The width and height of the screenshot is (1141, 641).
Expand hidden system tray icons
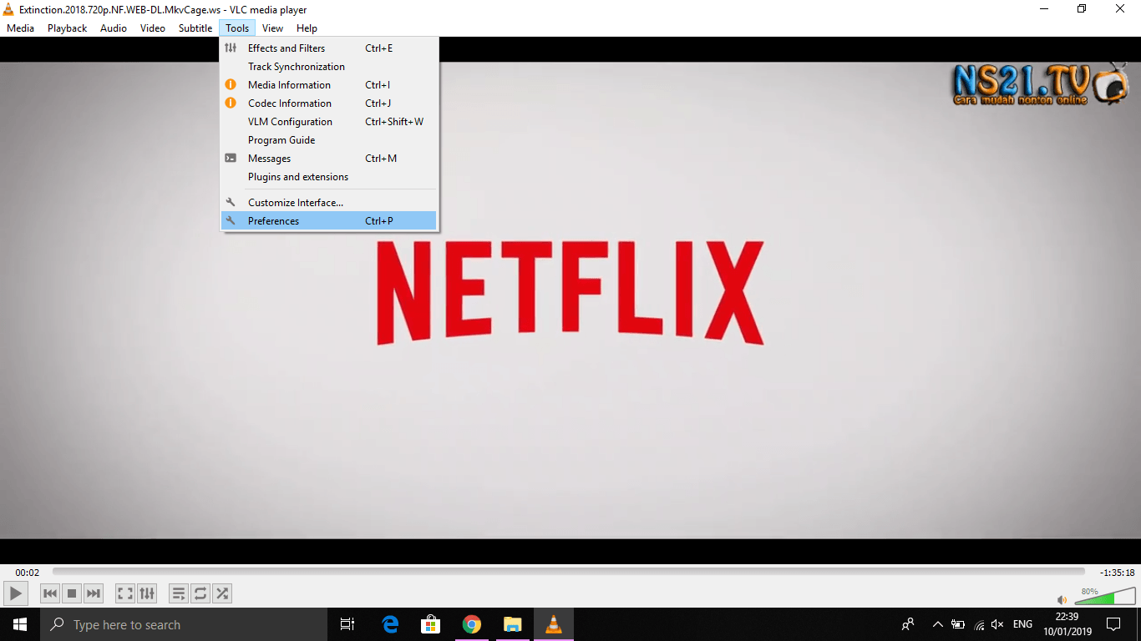[937, 624]
